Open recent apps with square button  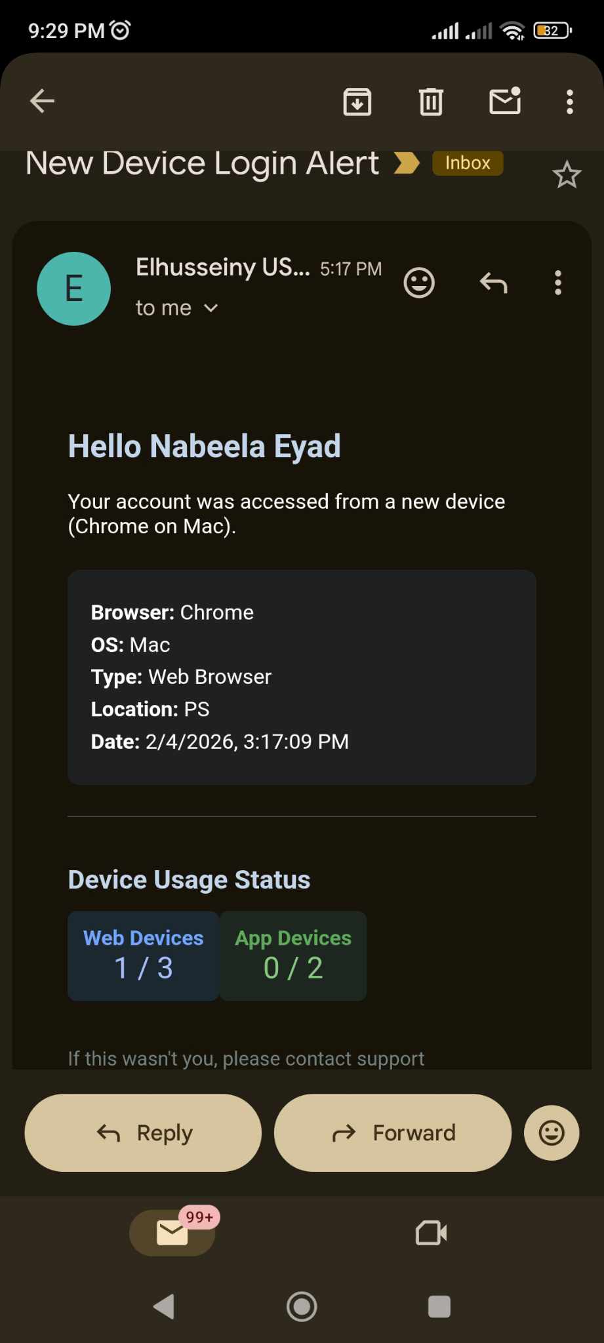439,1306
